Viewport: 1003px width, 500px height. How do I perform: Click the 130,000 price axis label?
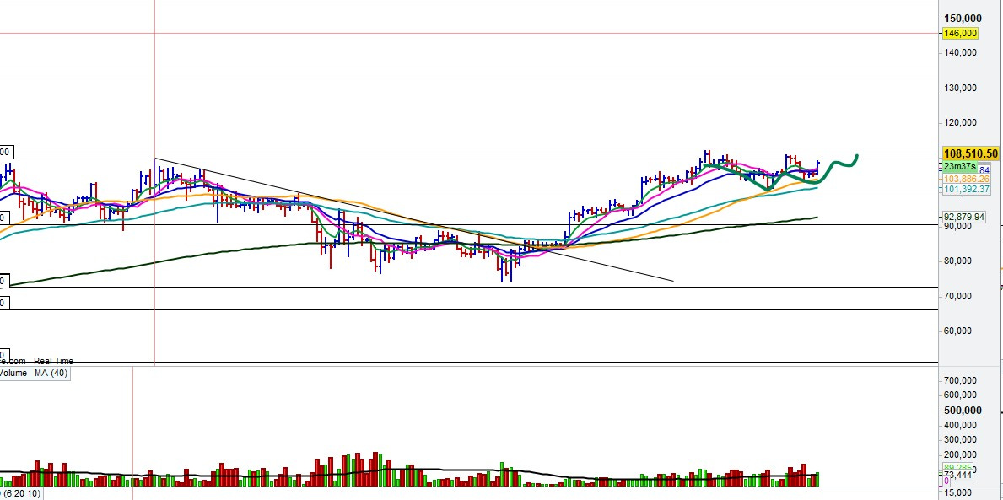[x=962, y=89]
